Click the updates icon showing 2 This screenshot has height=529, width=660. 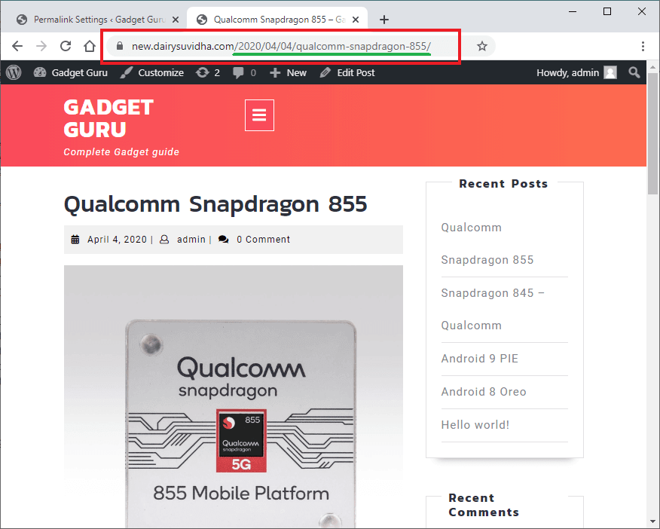click(208, 72)
